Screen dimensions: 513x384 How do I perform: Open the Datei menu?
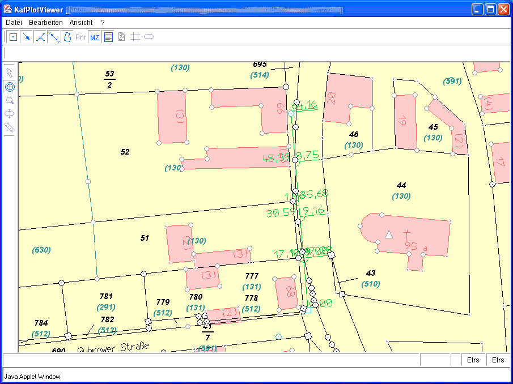tap(14, 22)
